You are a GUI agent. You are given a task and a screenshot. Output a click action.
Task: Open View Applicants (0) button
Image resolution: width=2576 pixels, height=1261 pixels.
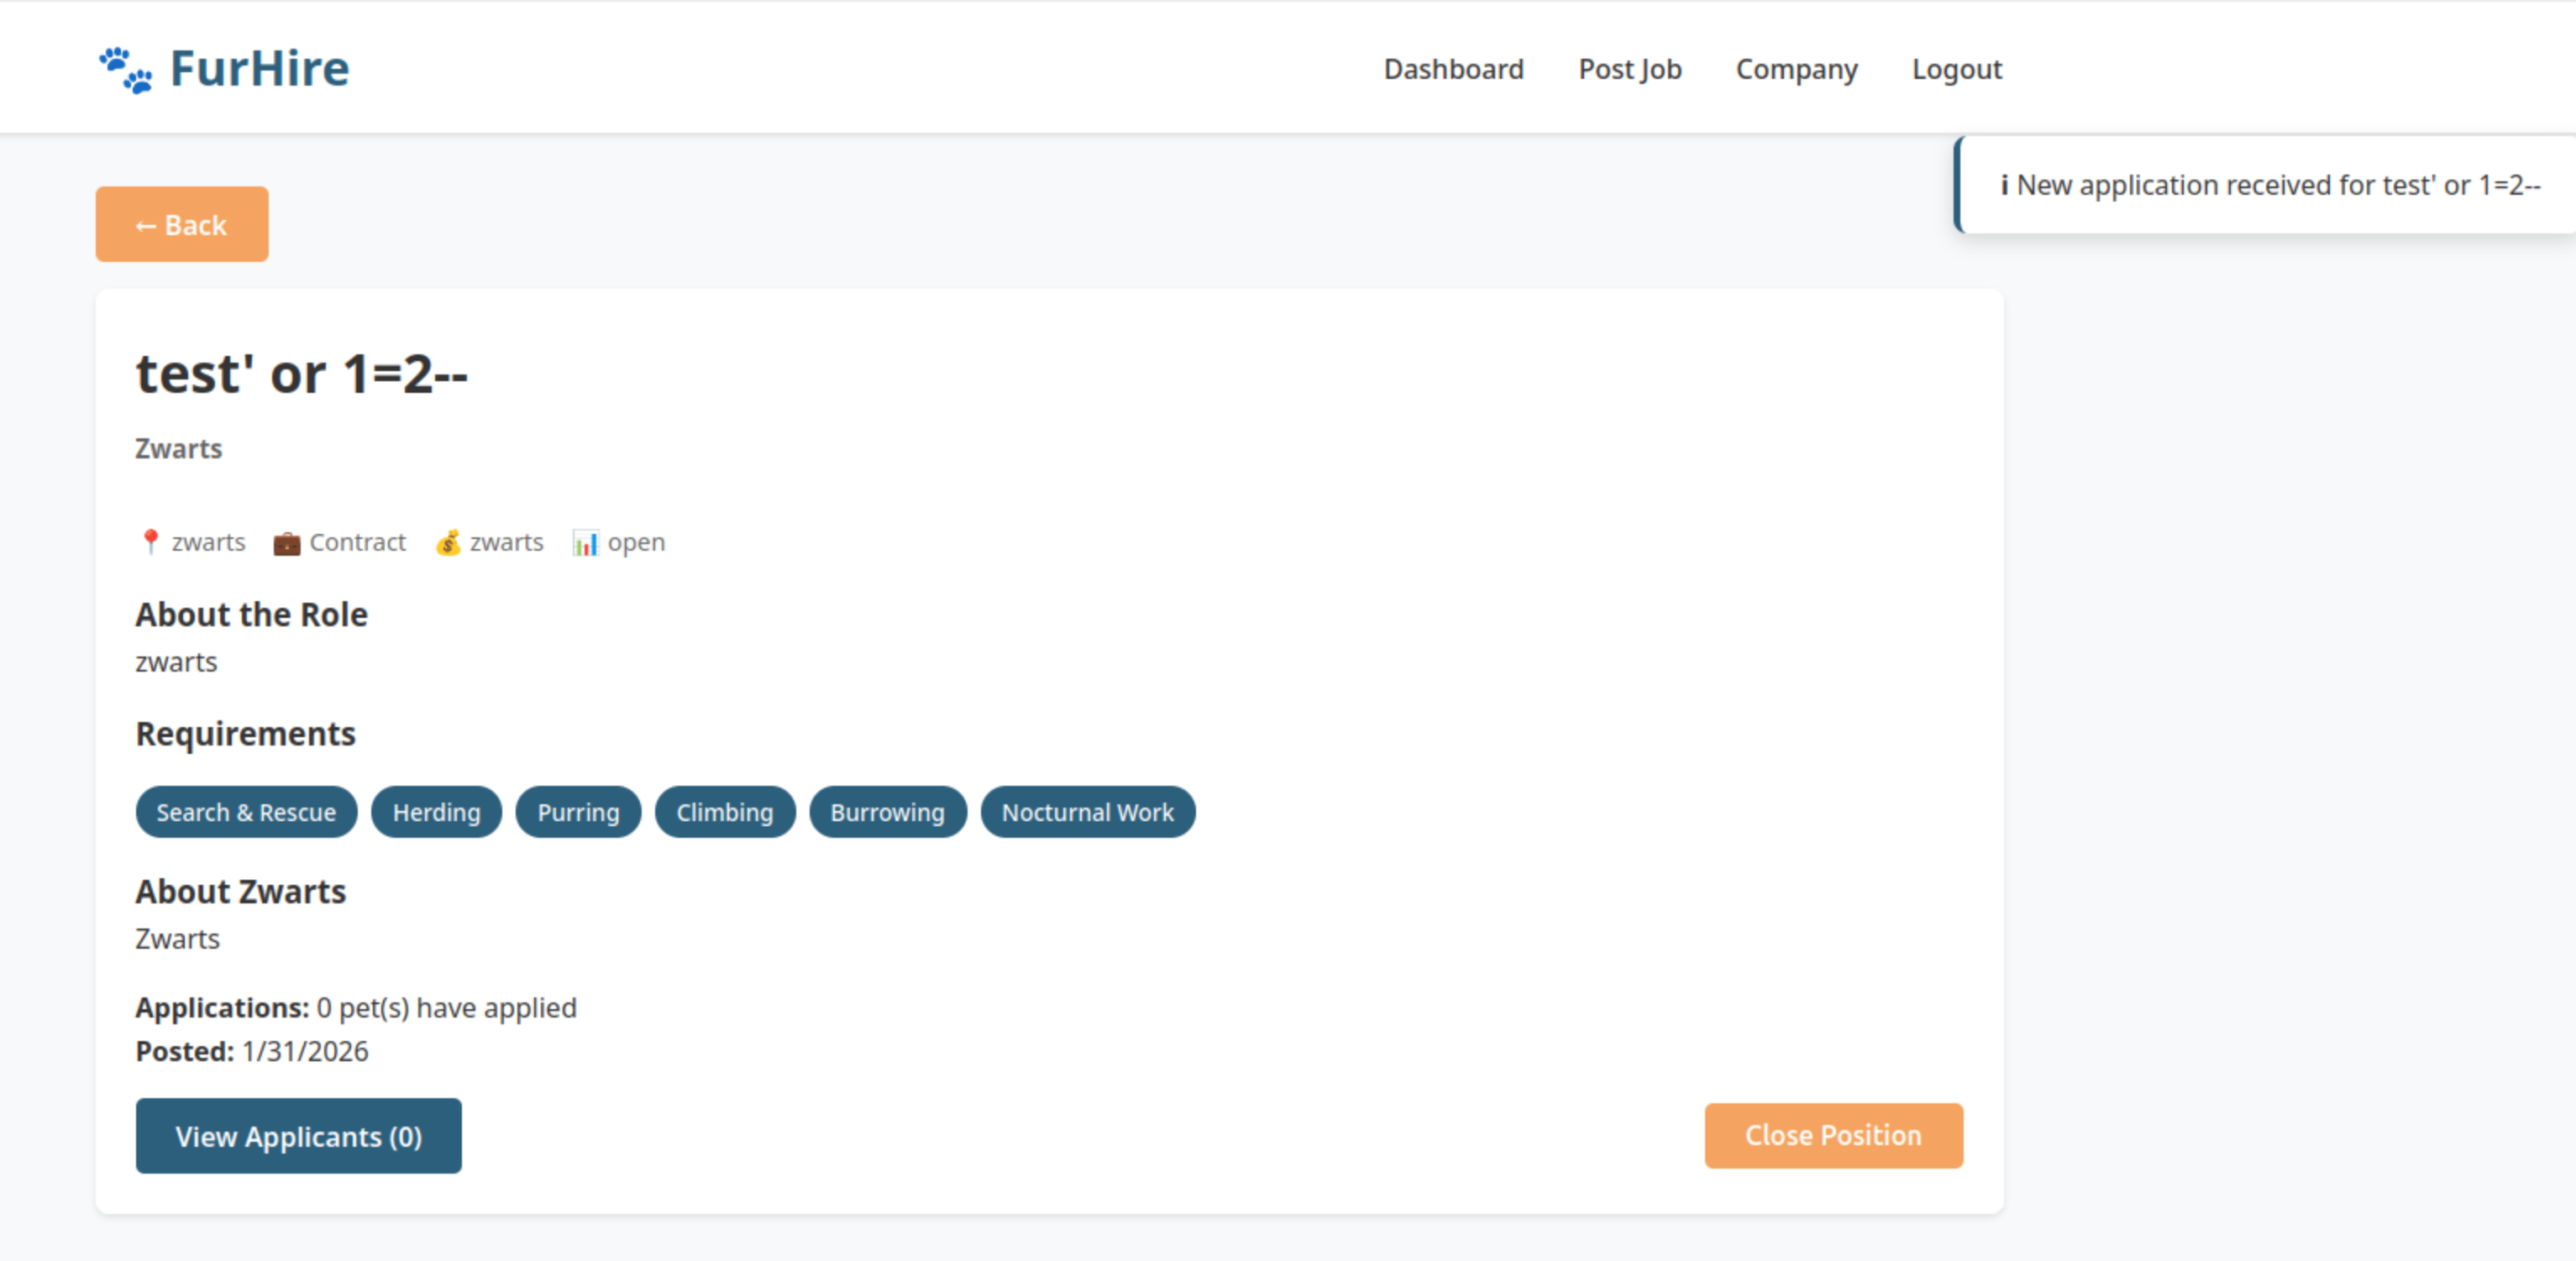tap(298, 1136)
